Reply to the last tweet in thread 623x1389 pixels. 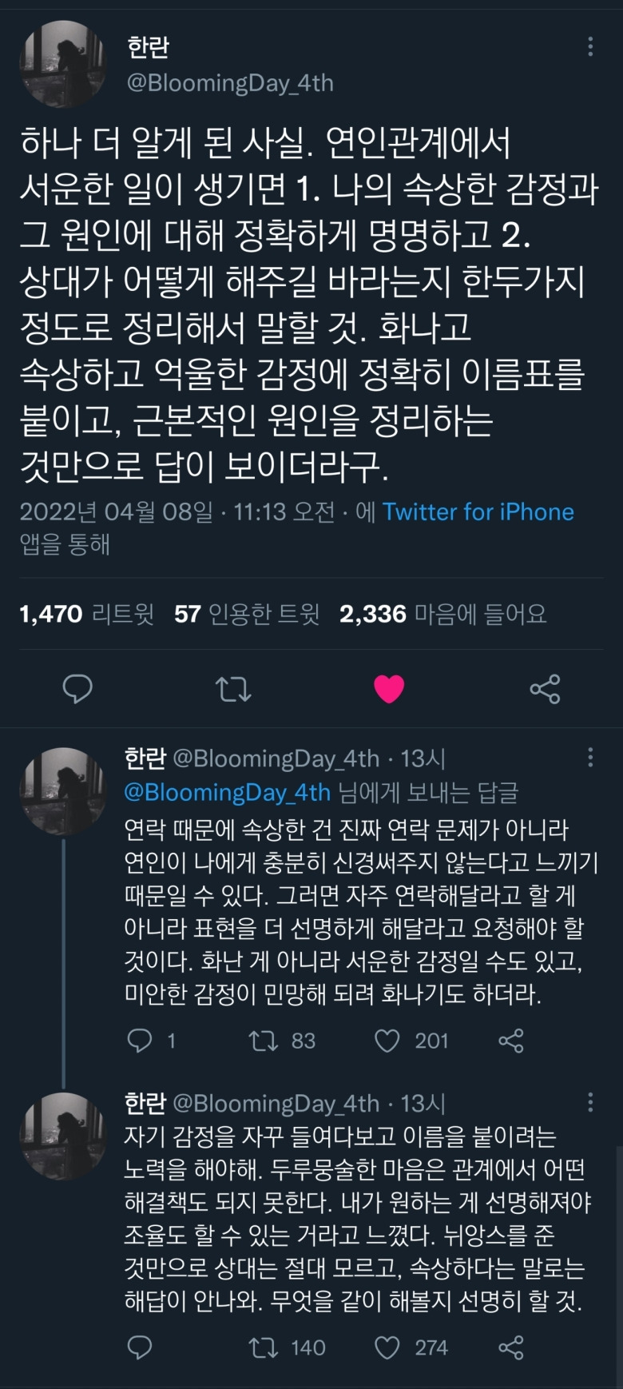(141, 1347)
